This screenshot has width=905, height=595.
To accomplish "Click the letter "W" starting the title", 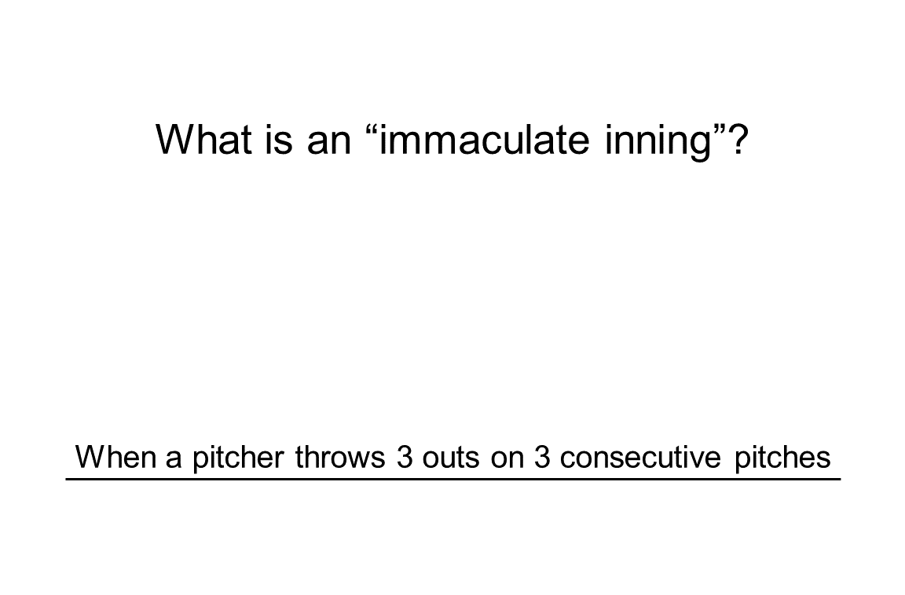I will pyautogui.click(x=173, y=139).
